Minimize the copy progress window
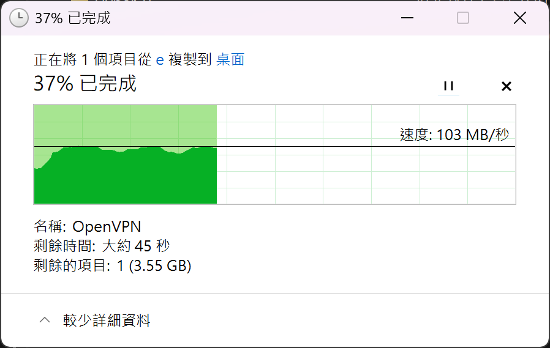 pyautogui.click(x=407, y=18)
